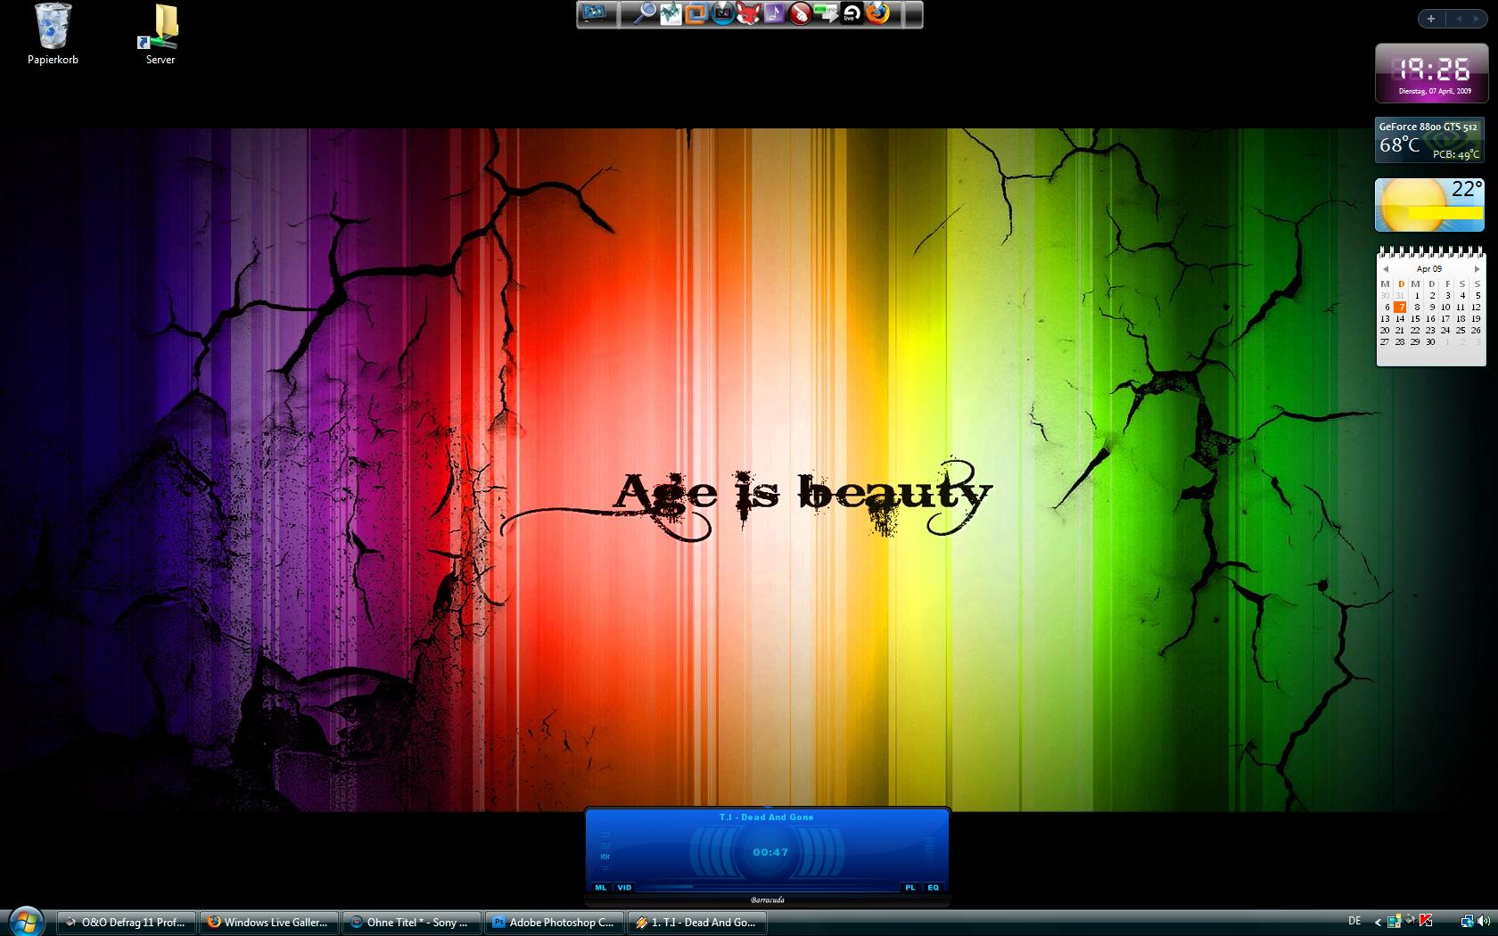Launch the orange VMware dock icon
The image size is (1498, 936).
click(696, 13)
